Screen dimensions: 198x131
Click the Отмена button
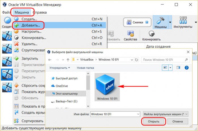[178, 121]
